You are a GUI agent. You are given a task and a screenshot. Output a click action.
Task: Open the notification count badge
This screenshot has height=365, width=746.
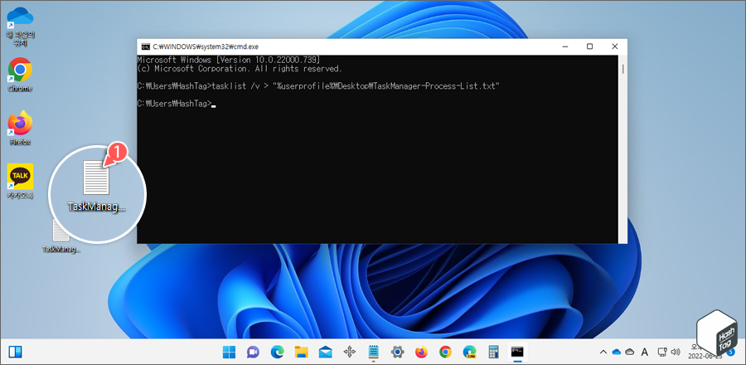[731, 353]
